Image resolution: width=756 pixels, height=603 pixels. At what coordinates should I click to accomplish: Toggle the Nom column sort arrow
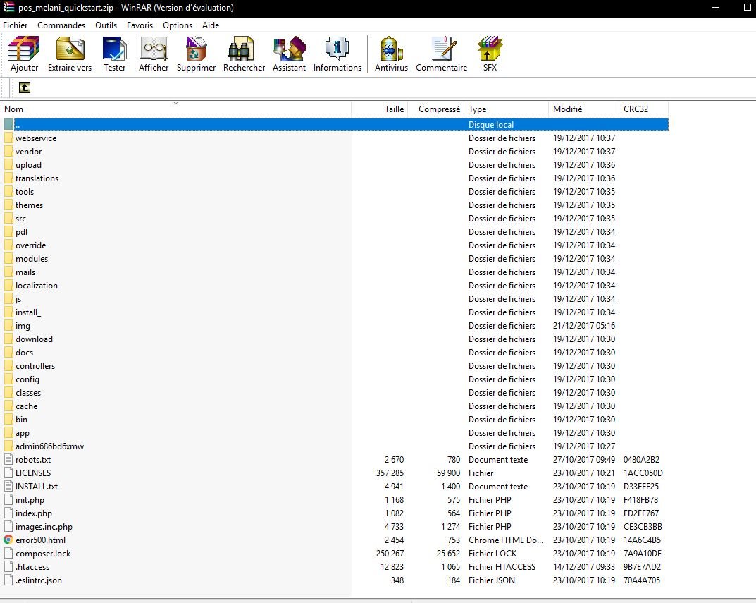[x=176, y=103]
